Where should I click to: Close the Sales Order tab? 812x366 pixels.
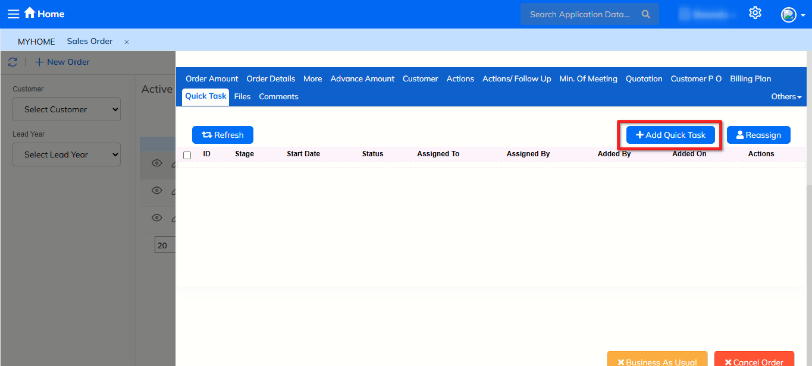point(127,42)
